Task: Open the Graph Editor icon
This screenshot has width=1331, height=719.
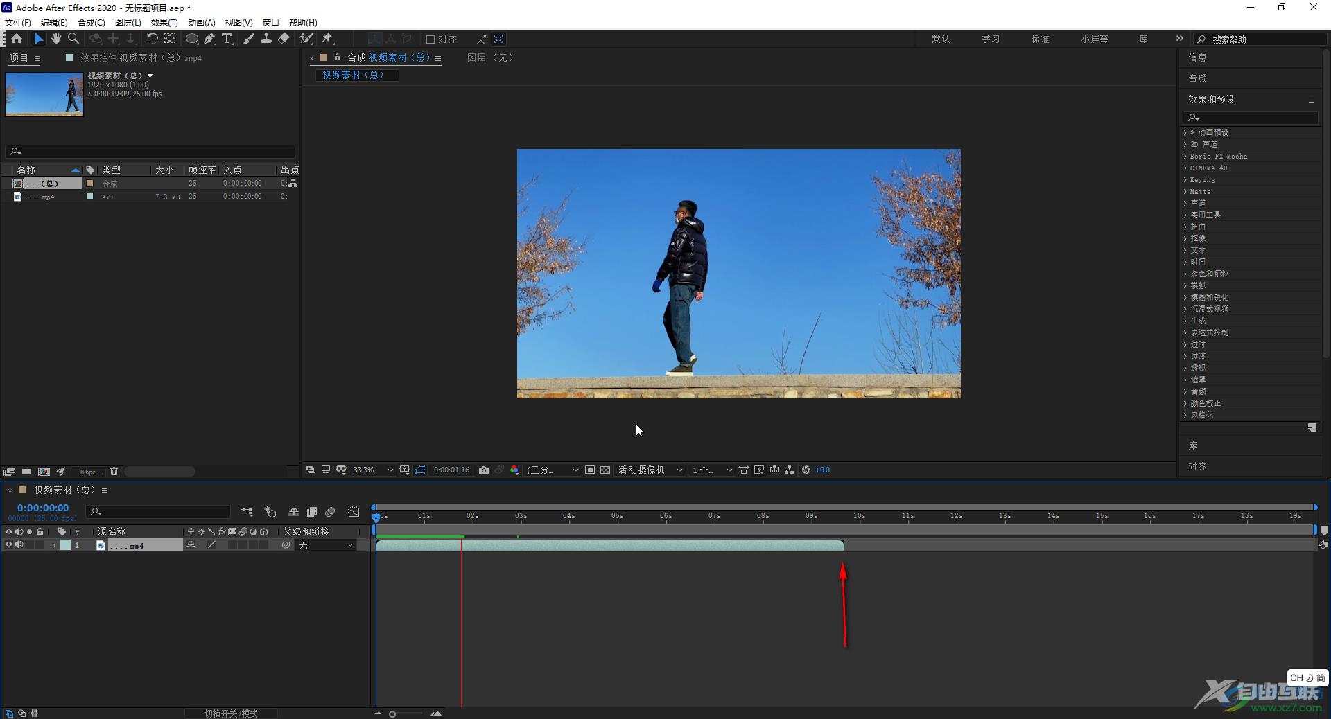Action: [354, 512]
